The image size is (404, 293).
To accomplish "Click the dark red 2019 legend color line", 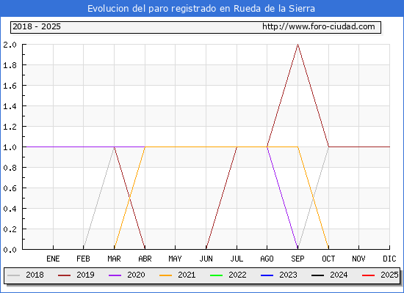I will 64,275.
